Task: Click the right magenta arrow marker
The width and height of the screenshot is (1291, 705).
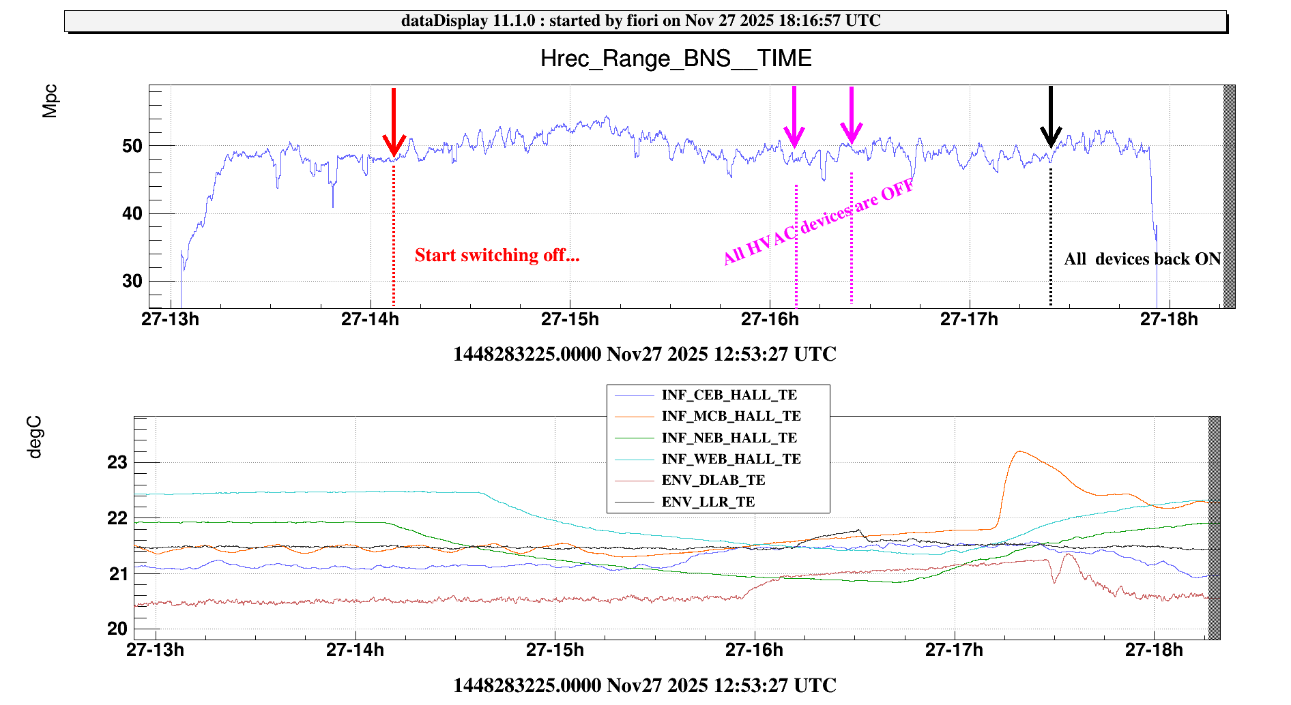Action: [851, 116]
